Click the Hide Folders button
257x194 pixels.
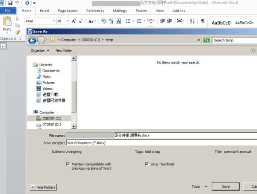[x=43, y=187]
